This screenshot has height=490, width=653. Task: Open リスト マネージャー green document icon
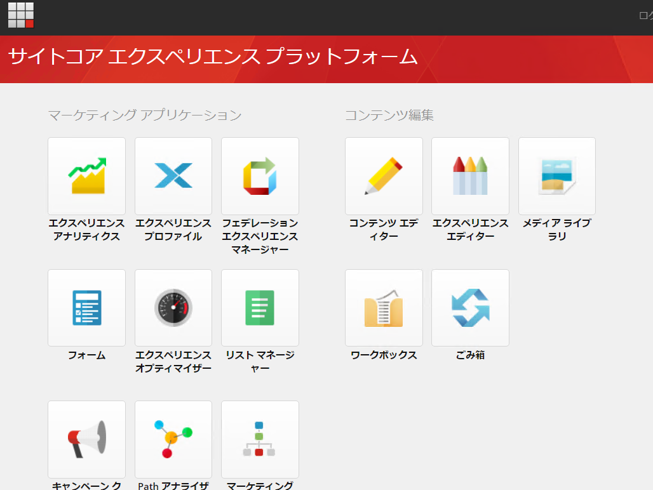point(260,308)
